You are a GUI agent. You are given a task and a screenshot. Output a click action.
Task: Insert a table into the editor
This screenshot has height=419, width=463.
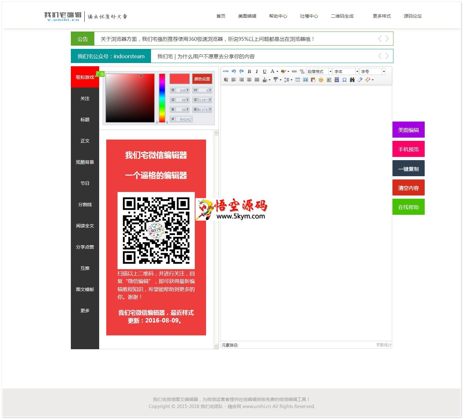[x=298, y=80]
